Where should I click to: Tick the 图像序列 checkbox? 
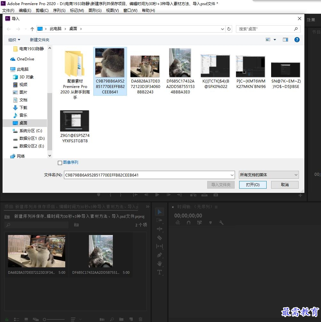[60, 163]
